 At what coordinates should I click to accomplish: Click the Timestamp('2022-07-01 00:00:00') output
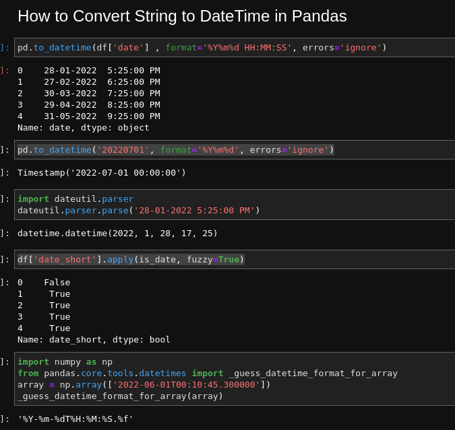click(102, 173)
